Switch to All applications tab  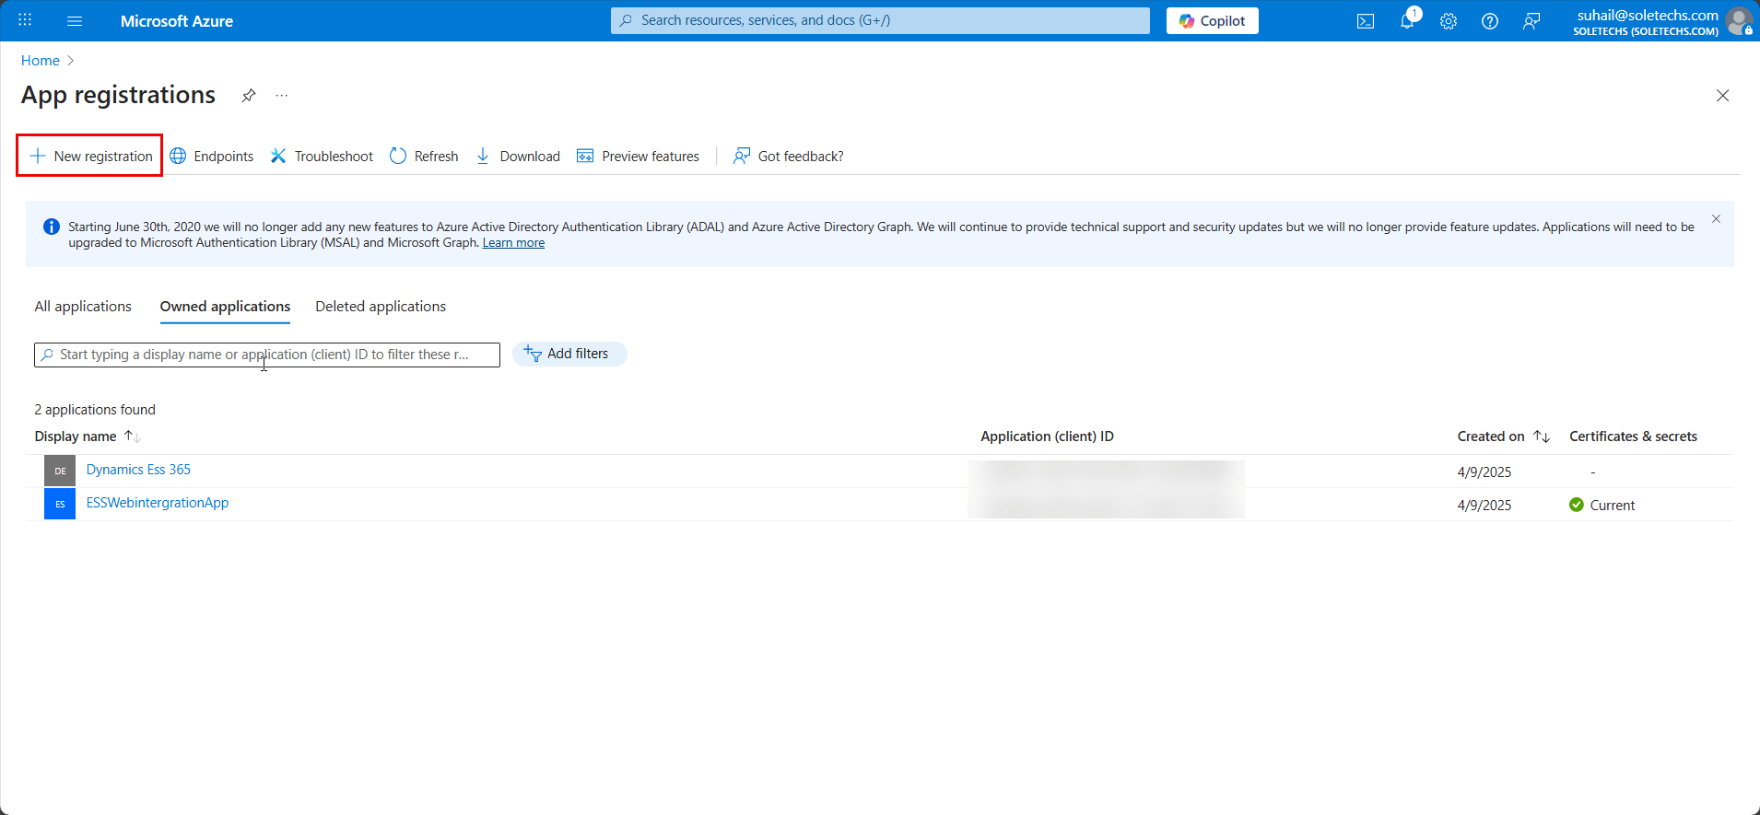click(83, 307)
